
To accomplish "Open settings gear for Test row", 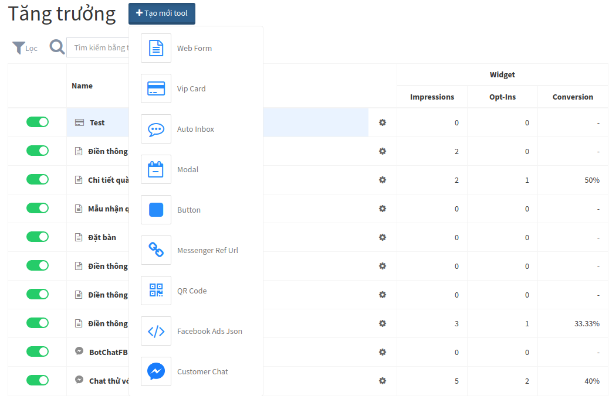I will [x=383, y=122].
